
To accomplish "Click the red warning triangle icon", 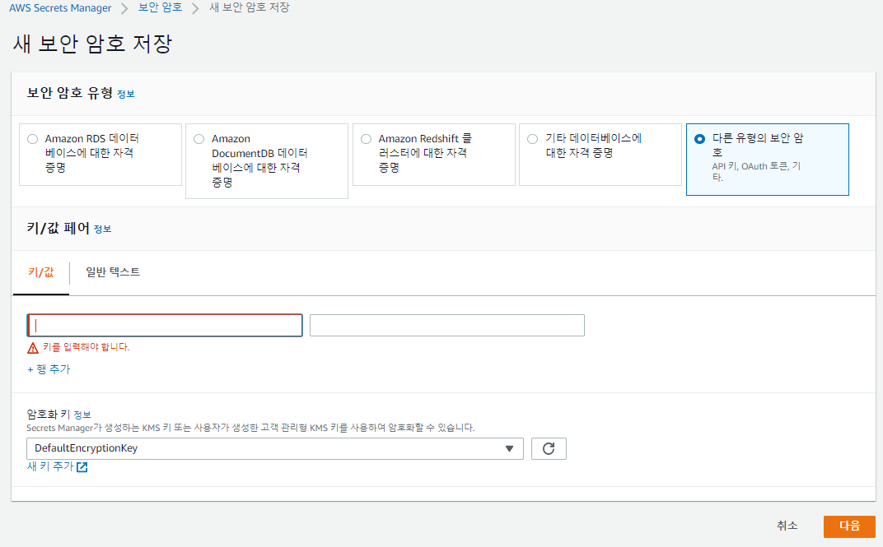I will coord(33,348).
